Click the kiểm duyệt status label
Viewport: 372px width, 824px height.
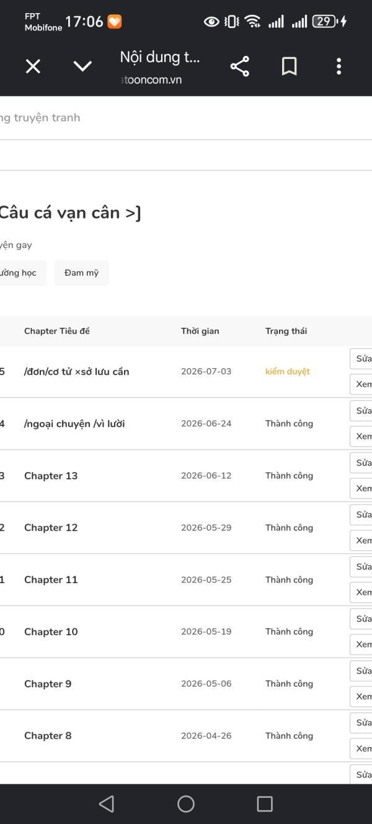point(288,371)
